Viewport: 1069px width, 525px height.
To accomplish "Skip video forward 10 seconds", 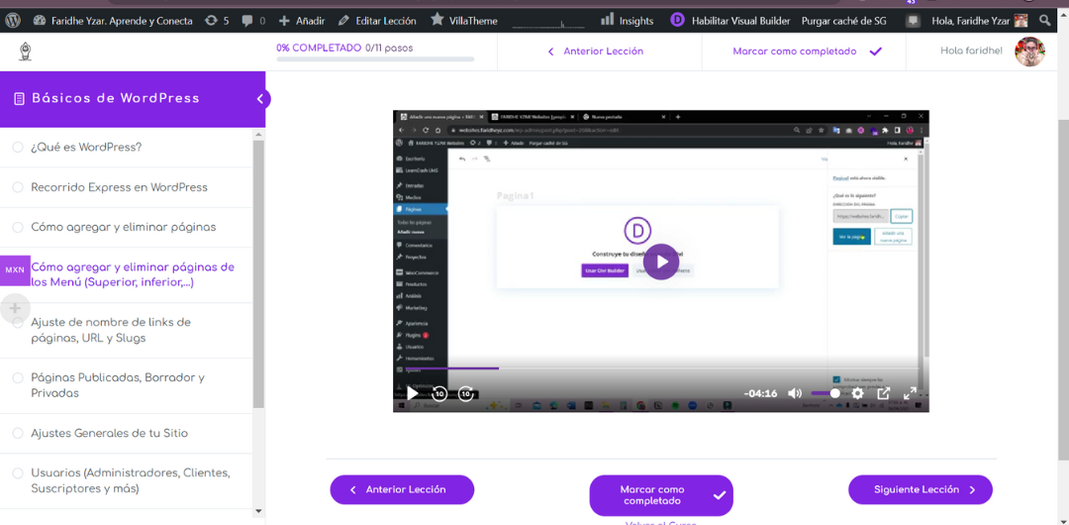I will tap(466, 393).
